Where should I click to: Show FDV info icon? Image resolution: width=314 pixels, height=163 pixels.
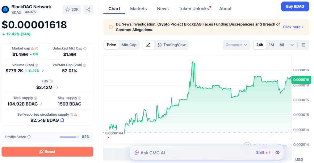click(x=51, y=81)
